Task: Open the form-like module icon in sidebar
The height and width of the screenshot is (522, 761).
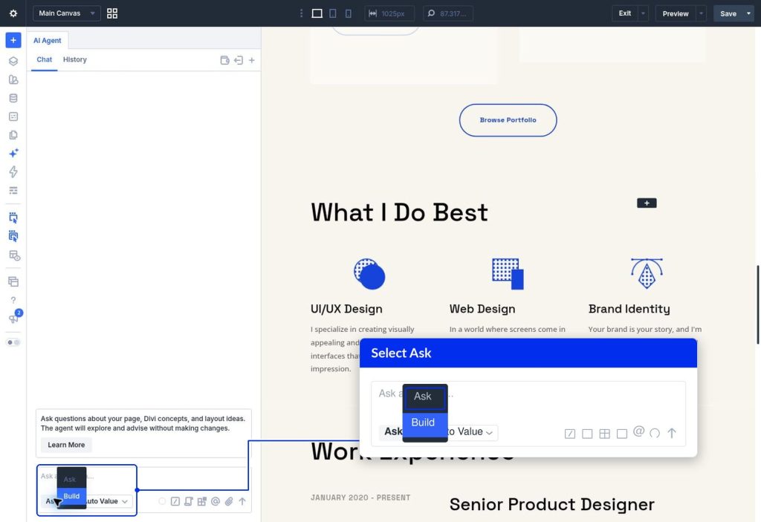Action: click(x=13, y=117)
